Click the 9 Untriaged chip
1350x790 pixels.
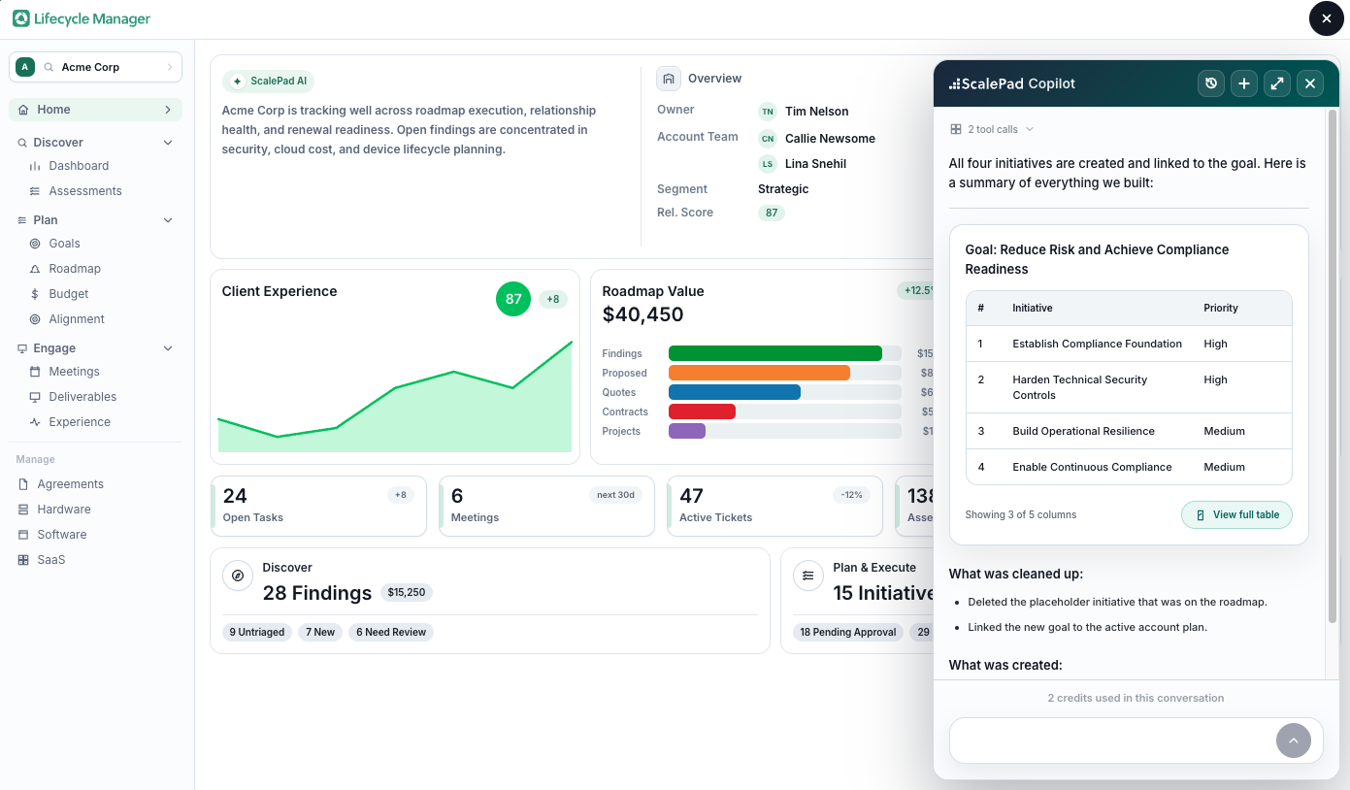tap(257, 632)
